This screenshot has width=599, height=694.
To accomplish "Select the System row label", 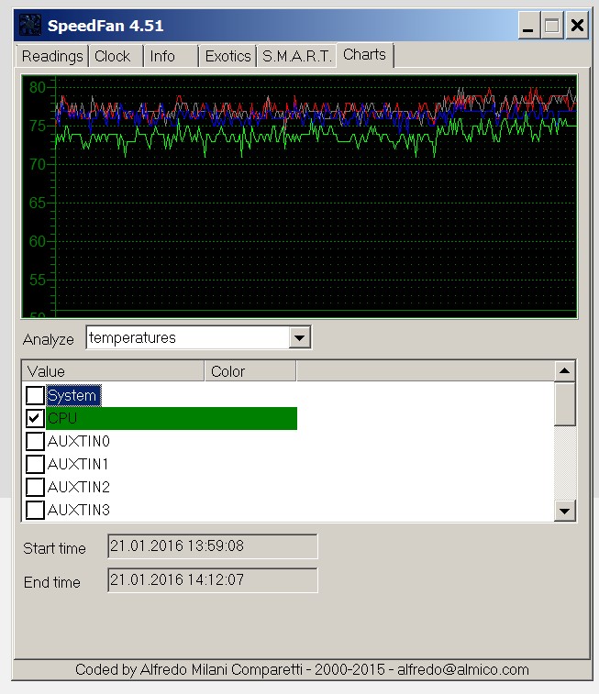I will 73,395.
